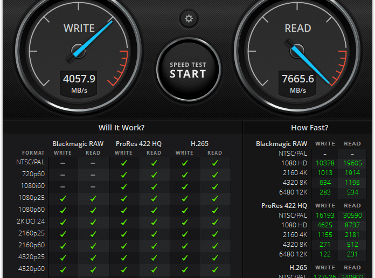
Task: Click ProRes 422 HQ write checkmark for 720p60
Action: pos(123,175)
